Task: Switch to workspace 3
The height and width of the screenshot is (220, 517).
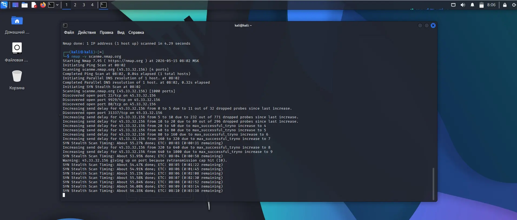Action: point(84,5)
